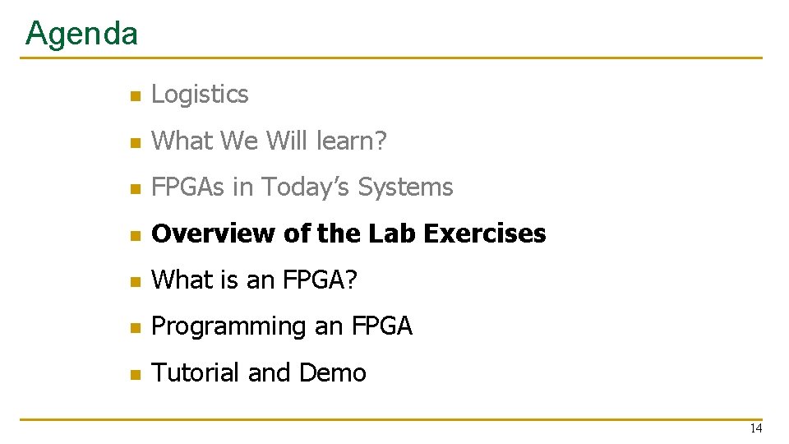The height and width of the screenshot is (444, 789).
Task: Click bullet next to Programming an FPGA
Action: (136, 328)
